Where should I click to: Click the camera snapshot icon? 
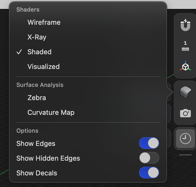point(185,113)
